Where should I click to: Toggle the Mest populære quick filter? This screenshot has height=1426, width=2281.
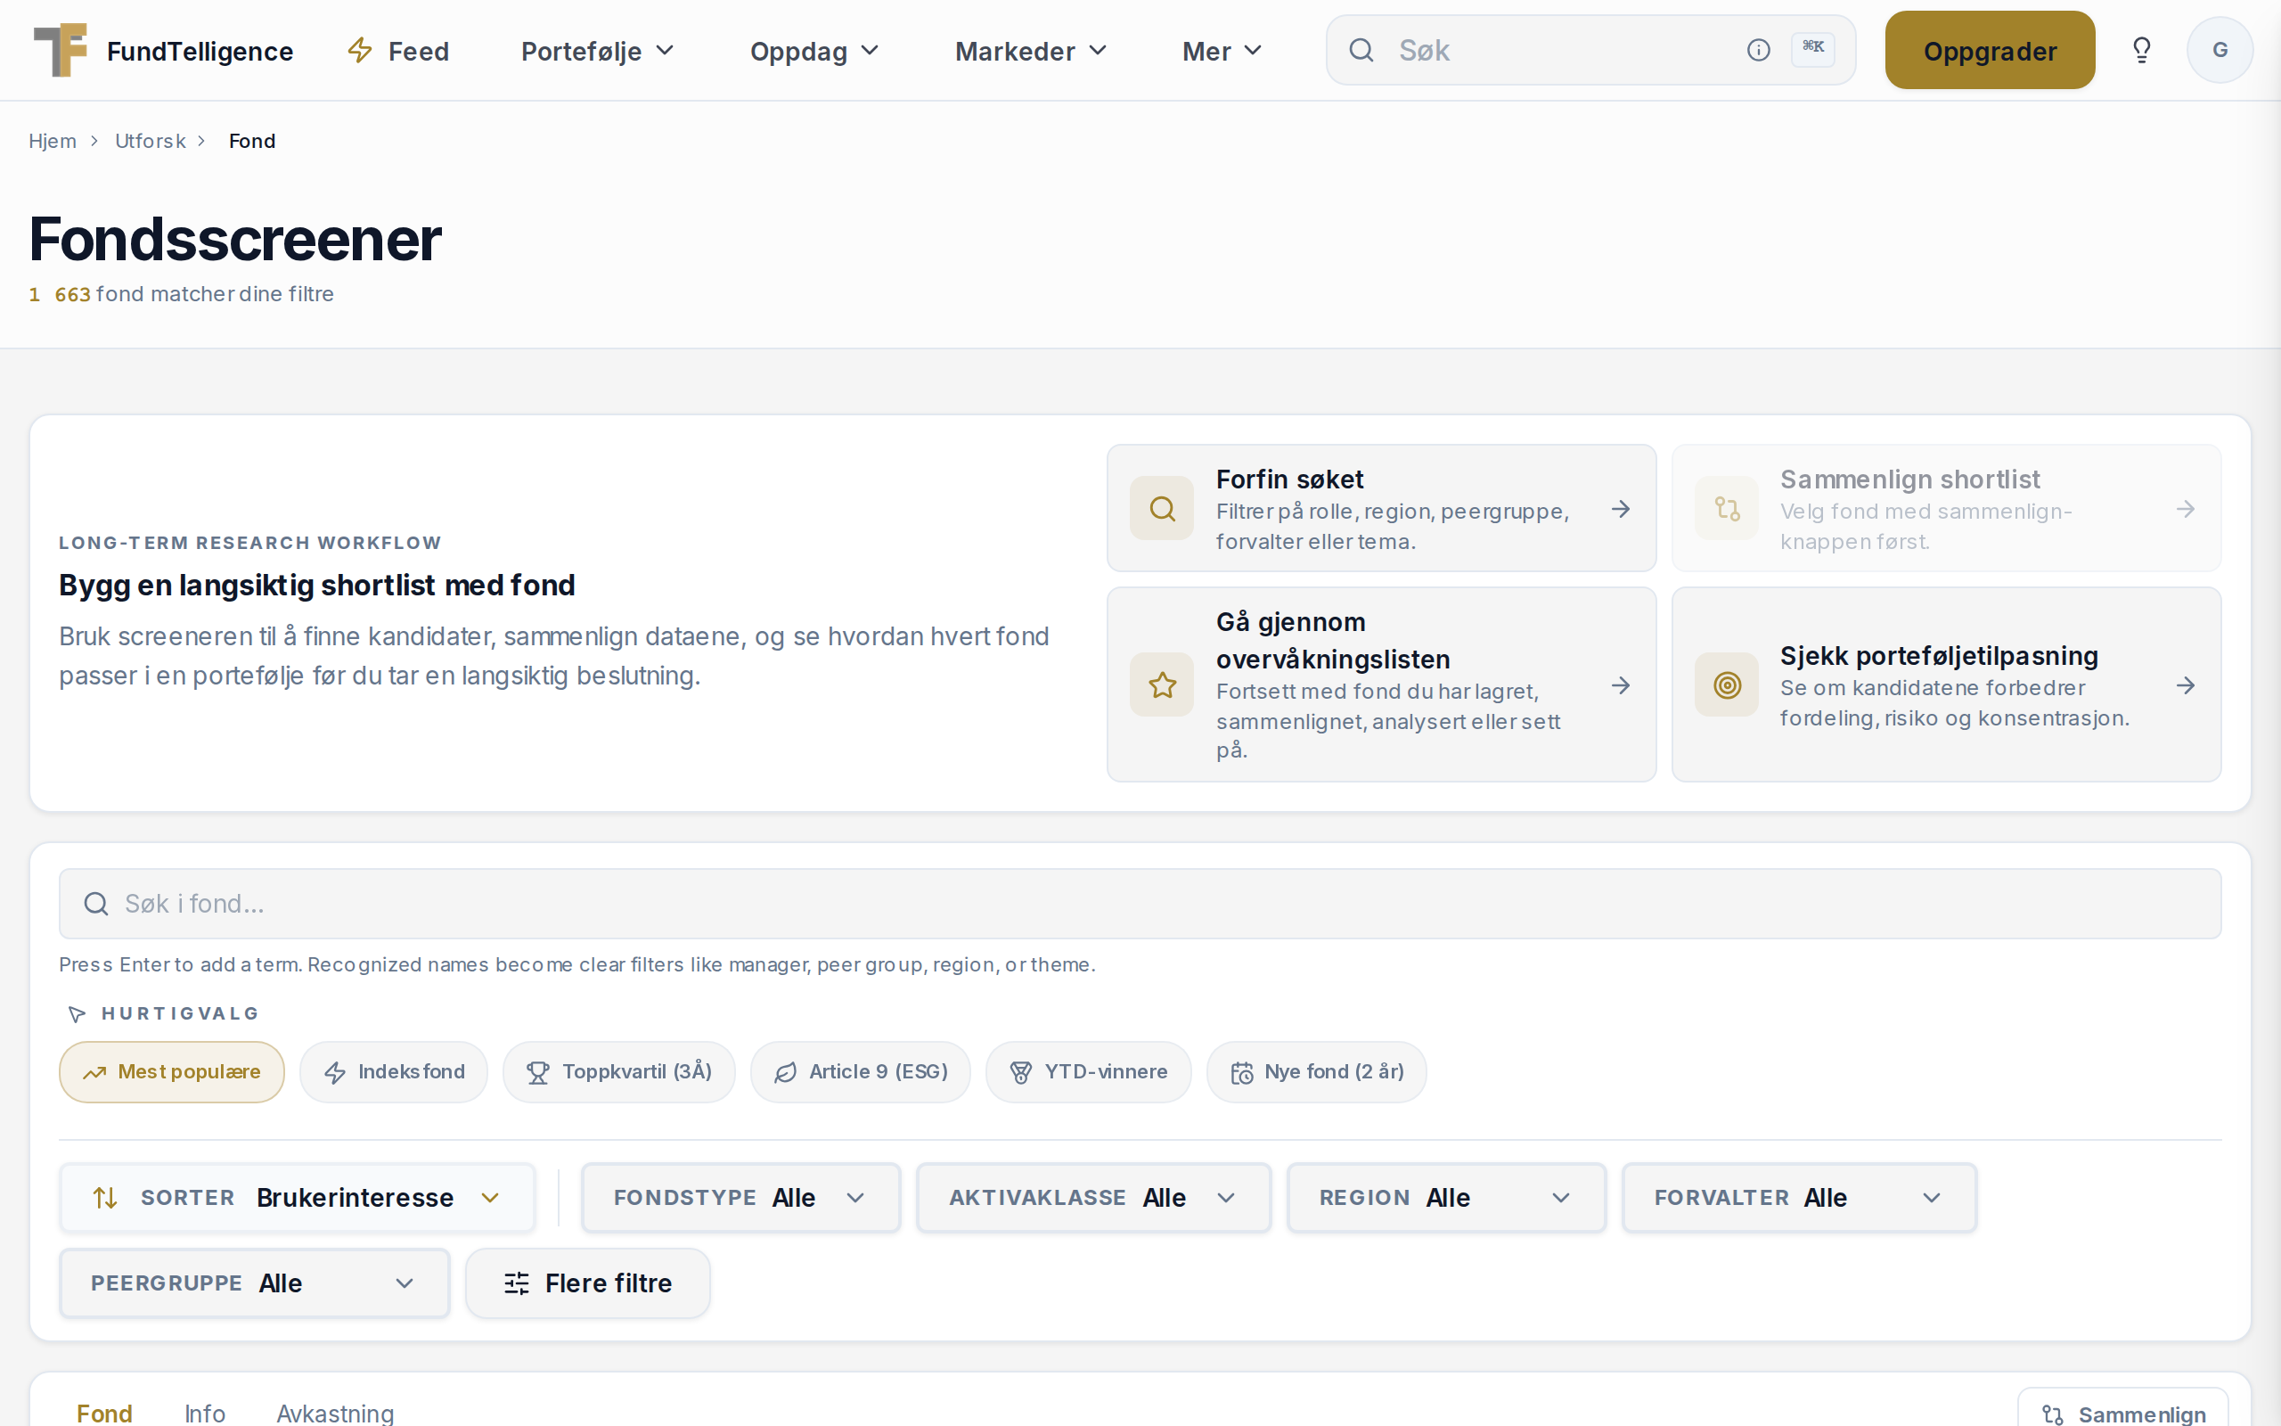(x=172, y=1072)
